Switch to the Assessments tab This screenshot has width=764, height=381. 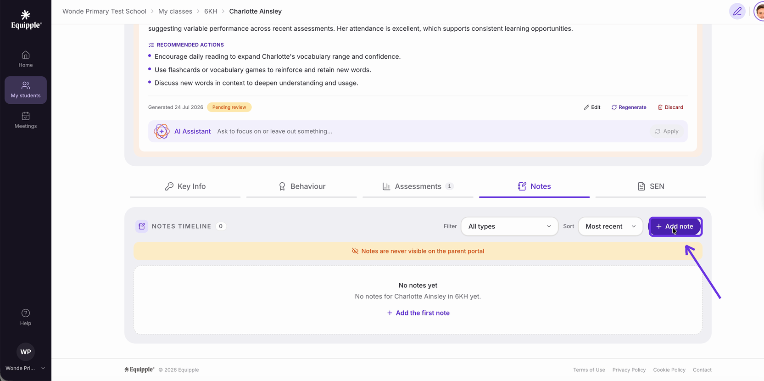[418, 186]
